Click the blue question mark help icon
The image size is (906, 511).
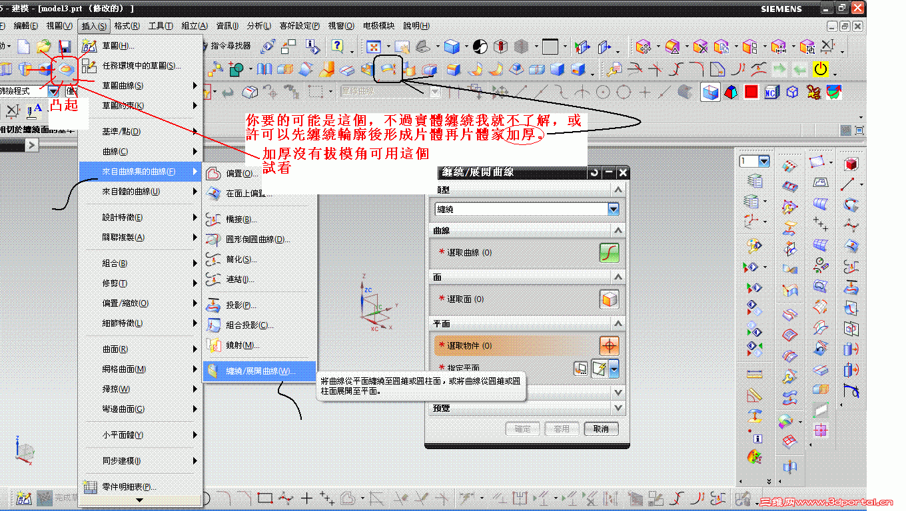coord(337,46)
